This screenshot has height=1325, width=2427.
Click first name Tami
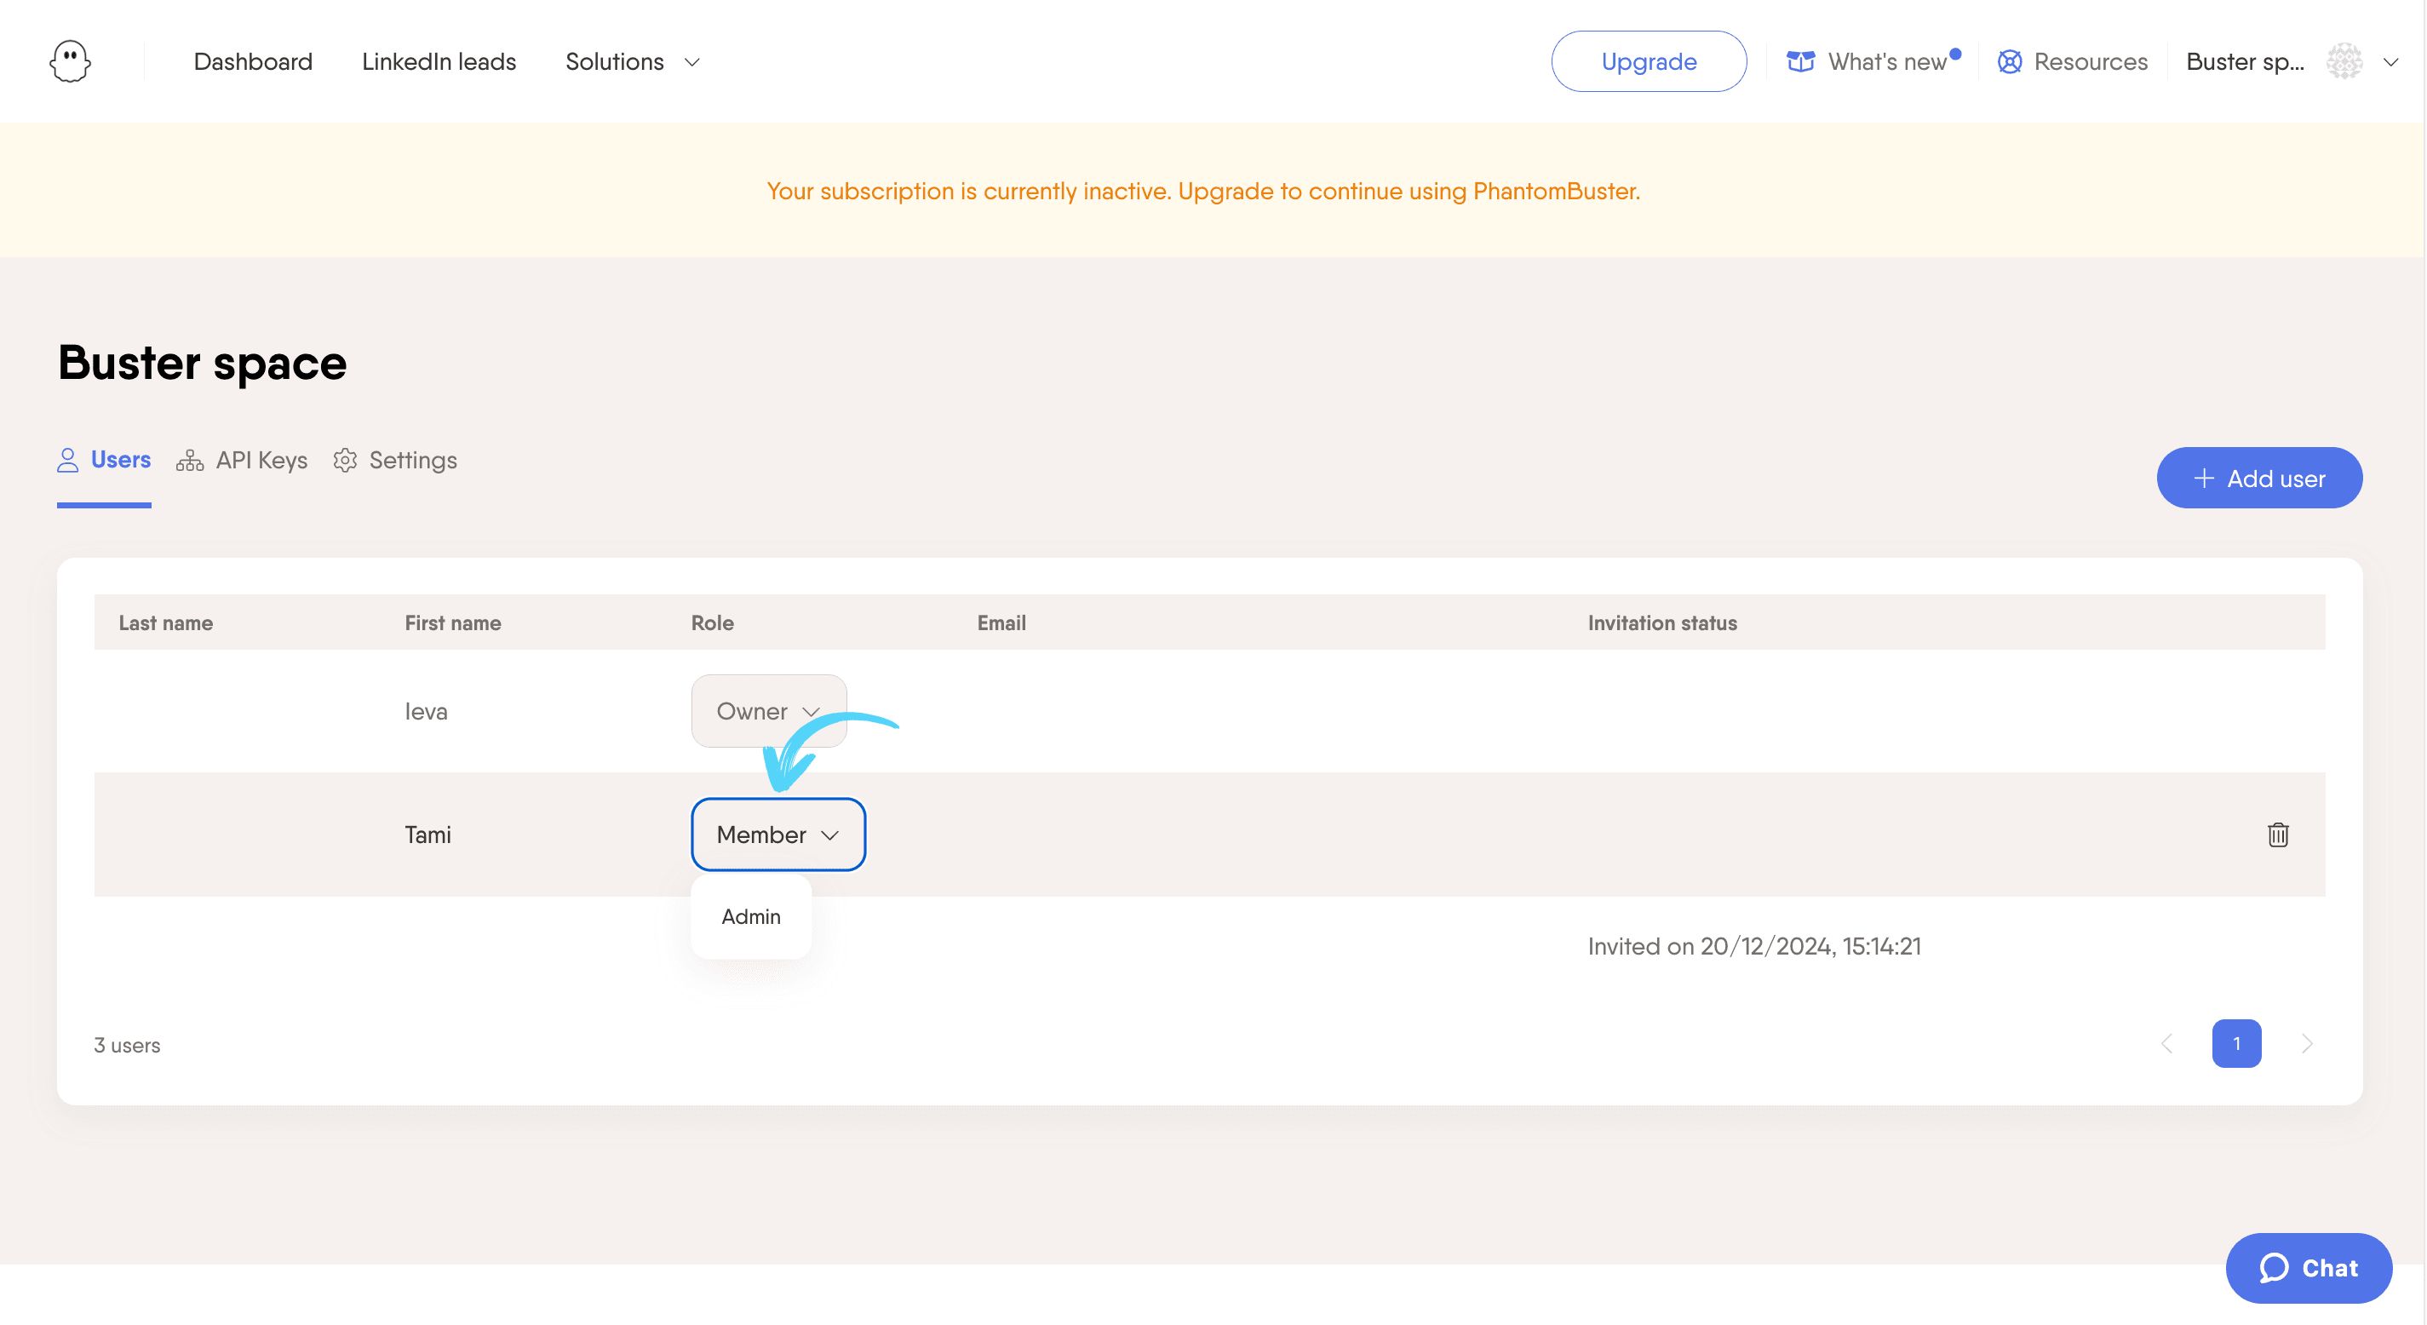[x=427, y=834]
